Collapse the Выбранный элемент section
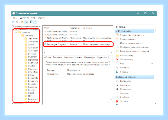The image size is (168, 120). click(152, 77)
